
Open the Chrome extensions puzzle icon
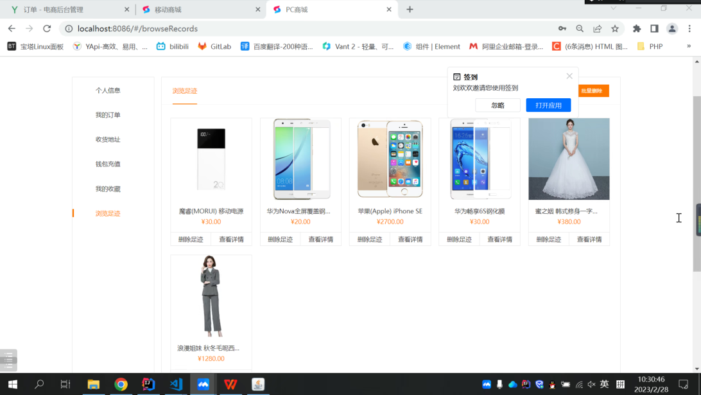pos(637,29)
